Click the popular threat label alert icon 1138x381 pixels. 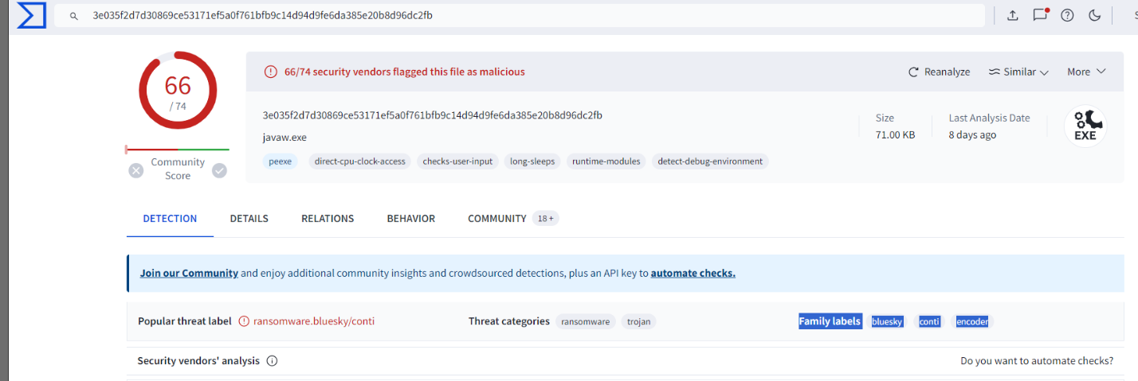(x=244, y=321)
